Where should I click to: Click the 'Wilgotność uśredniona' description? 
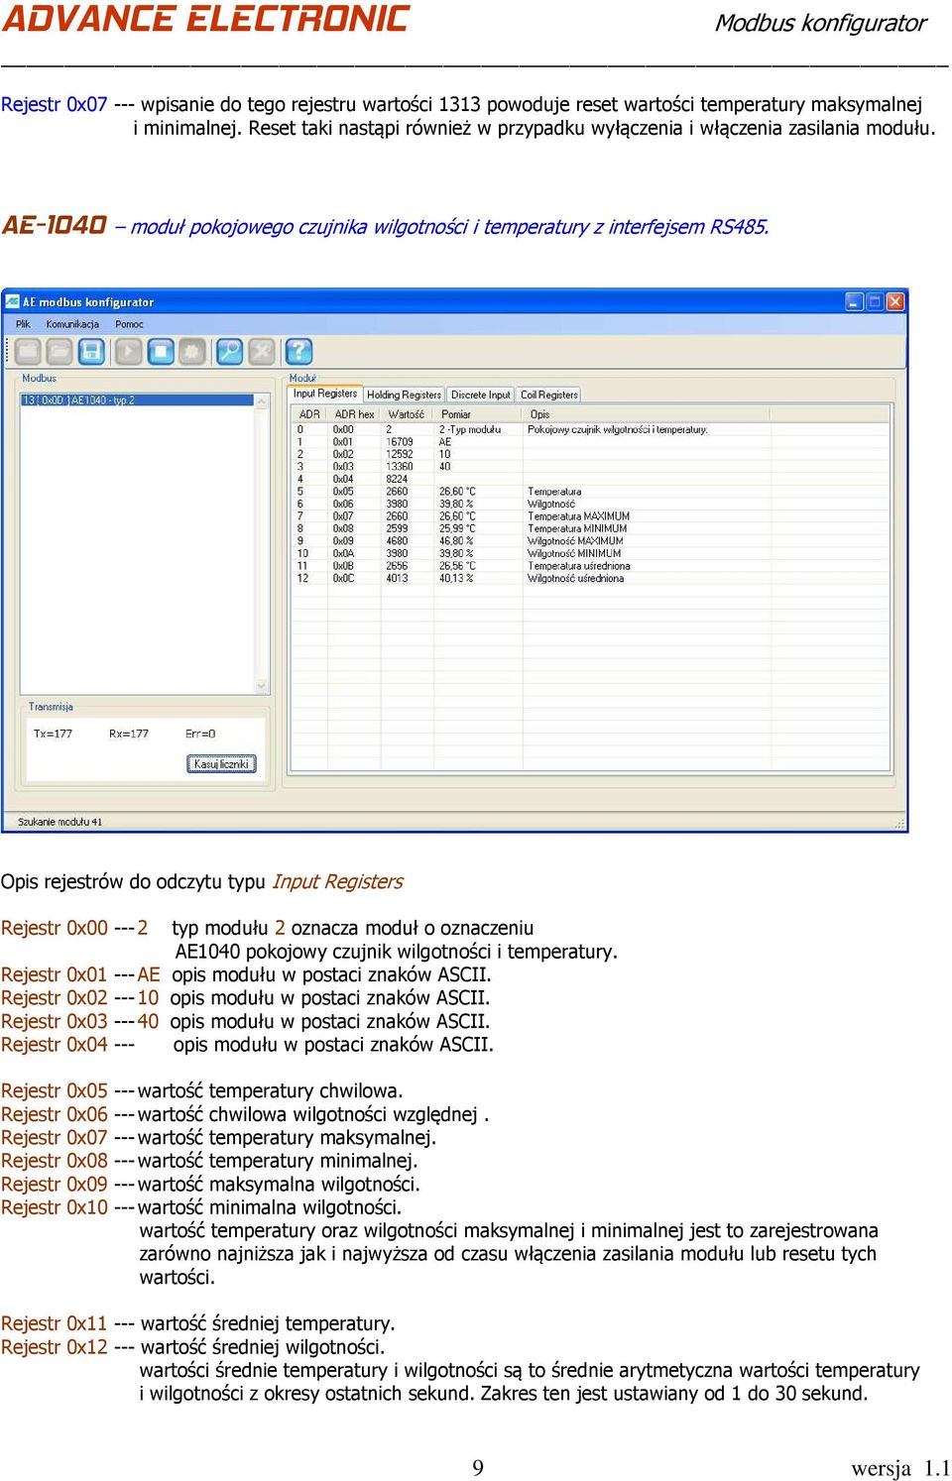(x=576, y=579)
